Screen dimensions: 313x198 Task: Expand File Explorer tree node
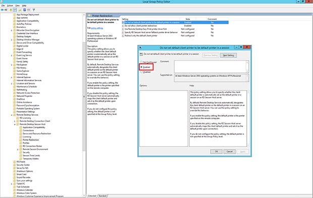coord(12,65)
